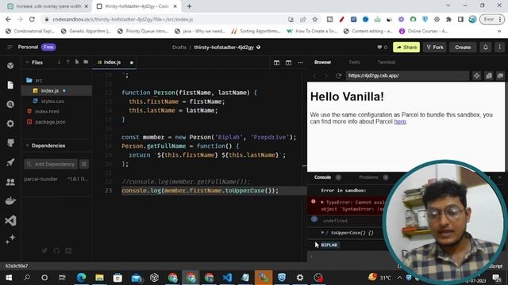Click the Drafts breadcrumb link
Viewport: 508px width, 285px height.
tap(179, 47)
